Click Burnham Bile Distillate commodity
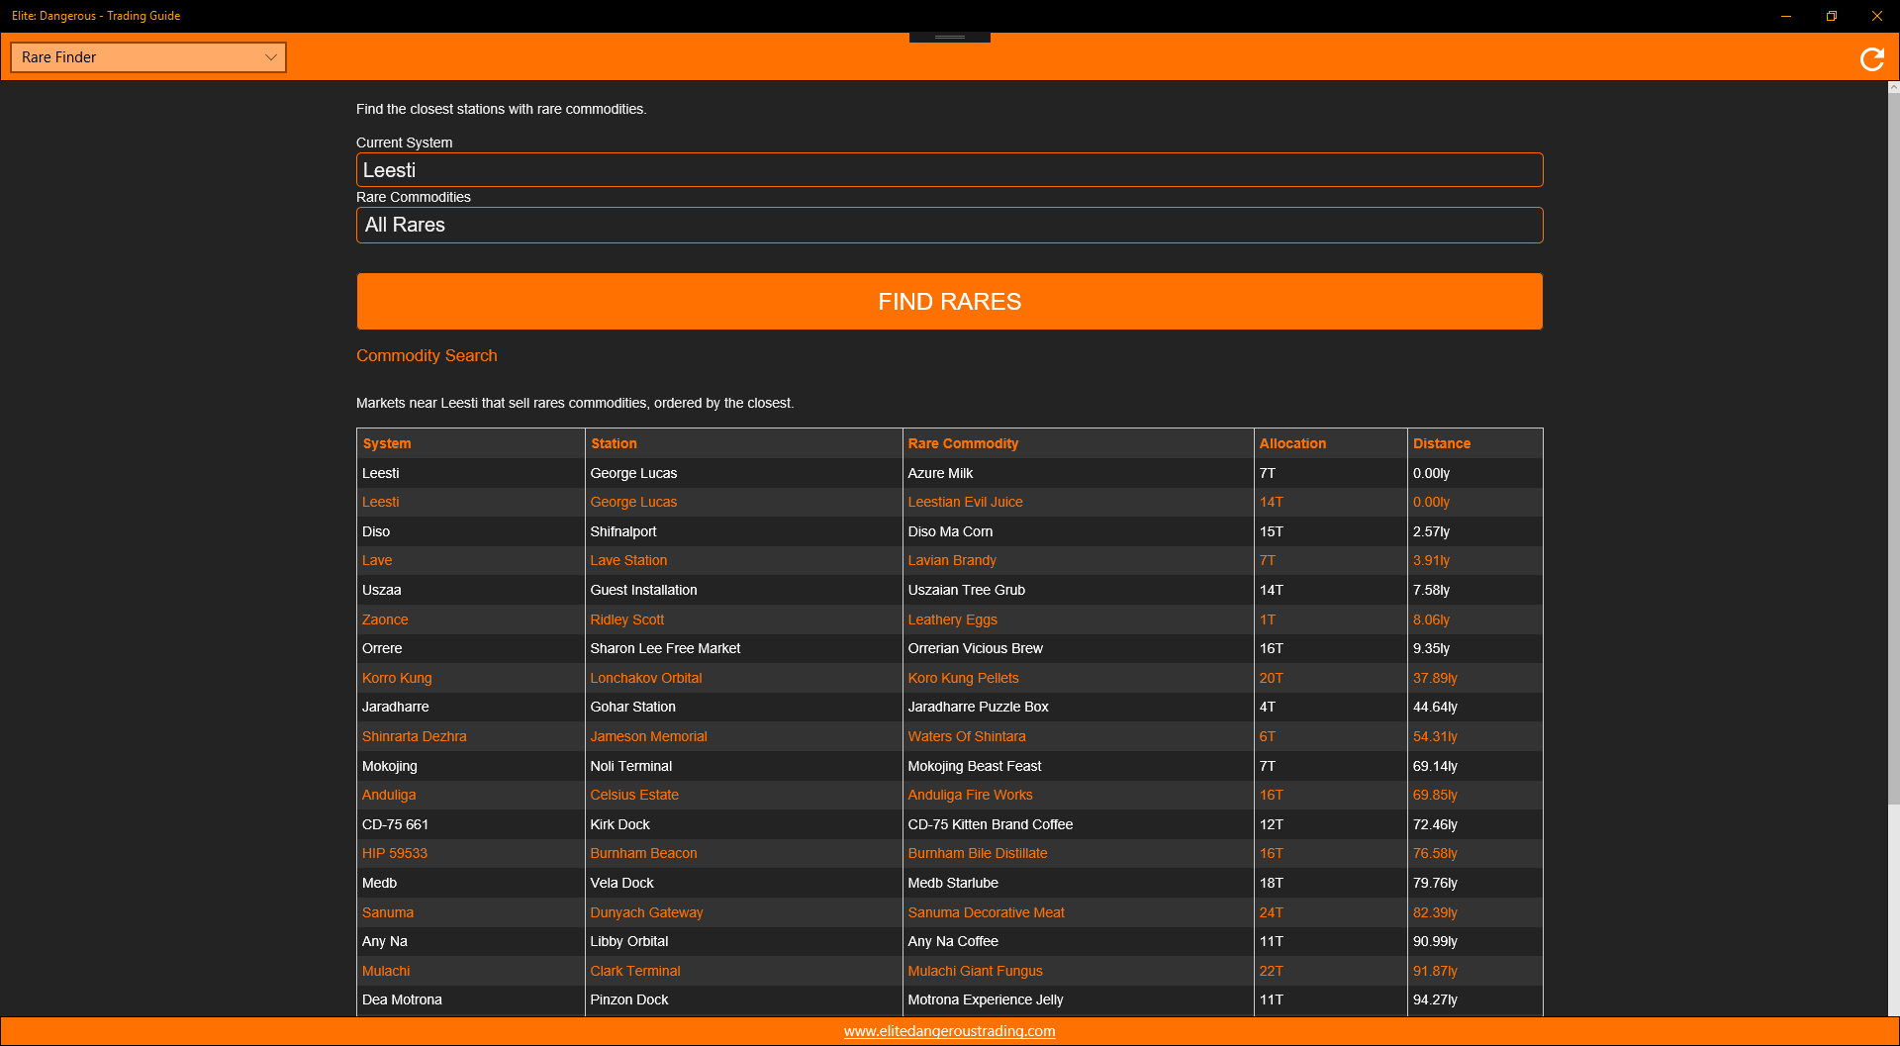Viewport: 1900px width, 1046px height. pos(978,853)
